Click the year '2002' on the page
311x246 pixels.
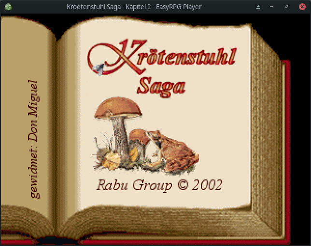206,185
